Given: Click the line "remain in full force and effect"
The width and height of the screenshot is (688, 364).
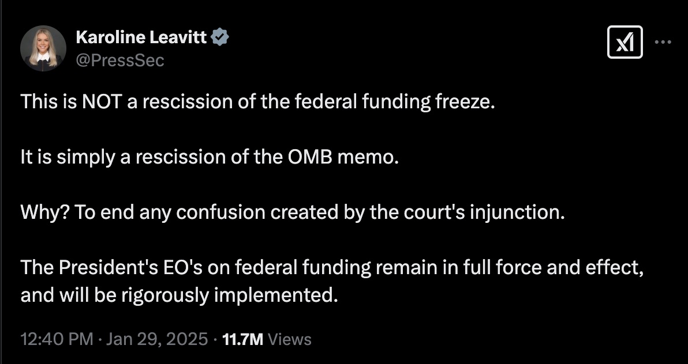Looking at the screenshot, I should coord(332,268).
